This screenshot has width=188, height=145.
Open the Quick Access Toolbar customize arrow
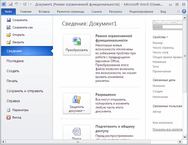[x=31, y=5]
